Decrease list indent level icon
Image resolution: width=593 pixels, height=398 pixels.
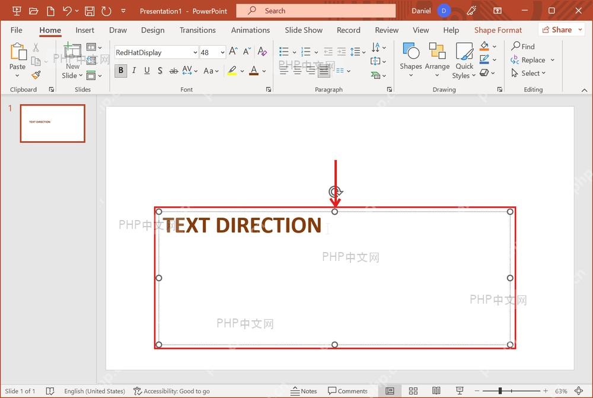click(329, 52)
